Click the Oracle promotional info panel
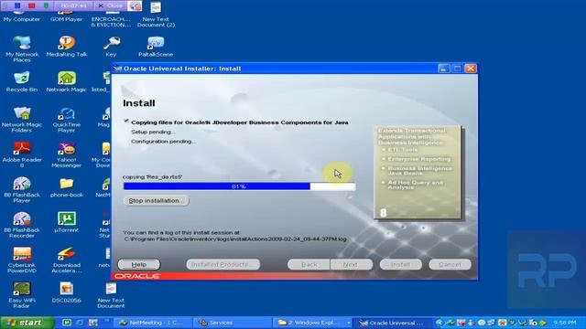This screenshot has height=329, width=586. pos(418,173)
